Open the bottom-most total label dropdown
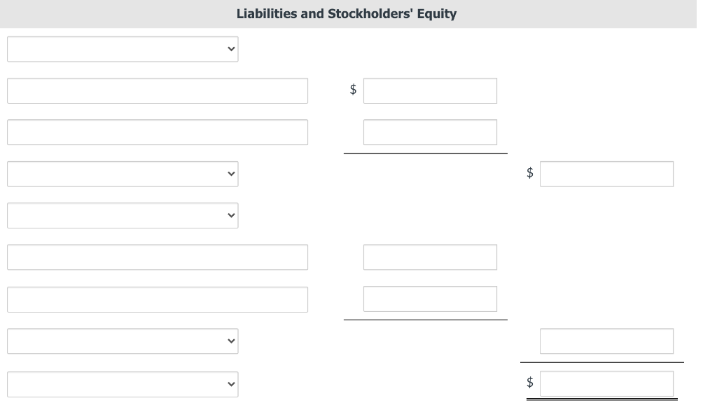717x417 pixels. pyautogui.click(x=123, y=384)
